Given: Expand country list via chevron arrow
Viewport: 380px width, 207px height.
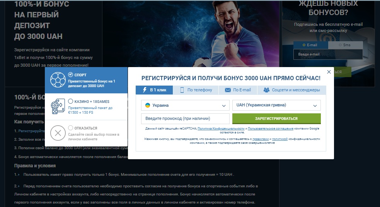Looking at the screenshot, I should coord(224,106).
